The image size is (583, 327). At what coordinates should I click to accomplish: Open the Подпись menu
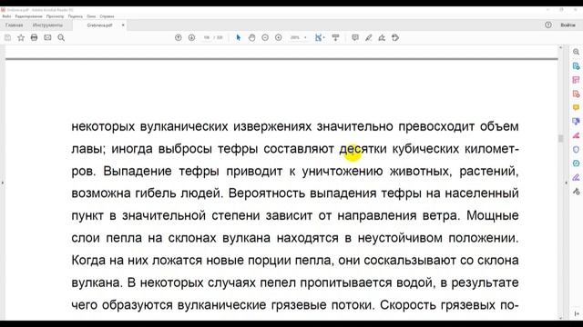(75, 16)
